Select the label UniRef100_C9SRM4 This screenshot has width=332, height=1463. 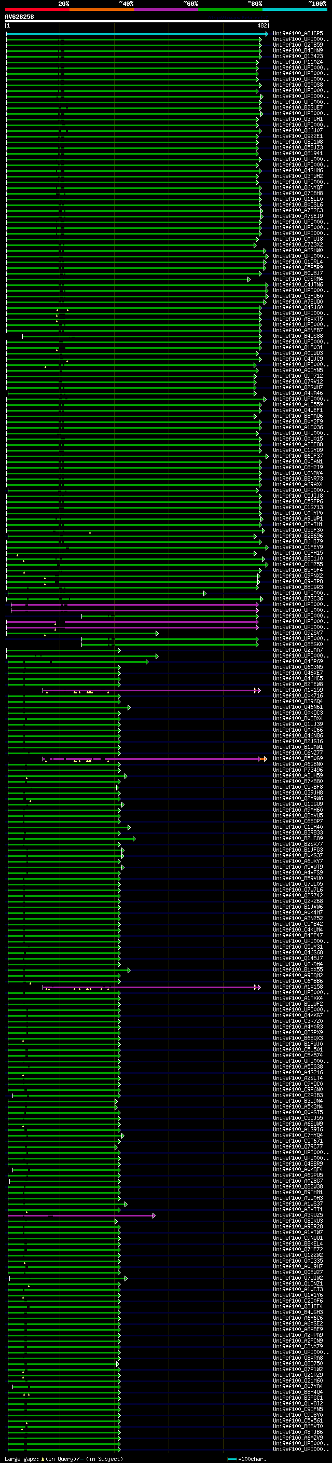(298, 279)
